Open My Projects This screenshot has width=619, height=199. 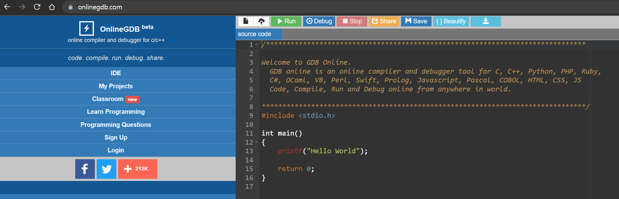pyautogui.click(x=116, y=86)
